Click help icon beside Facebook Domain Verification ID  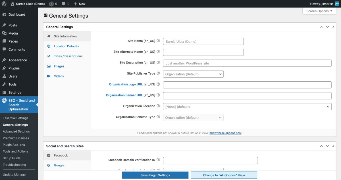pos(158,160)
